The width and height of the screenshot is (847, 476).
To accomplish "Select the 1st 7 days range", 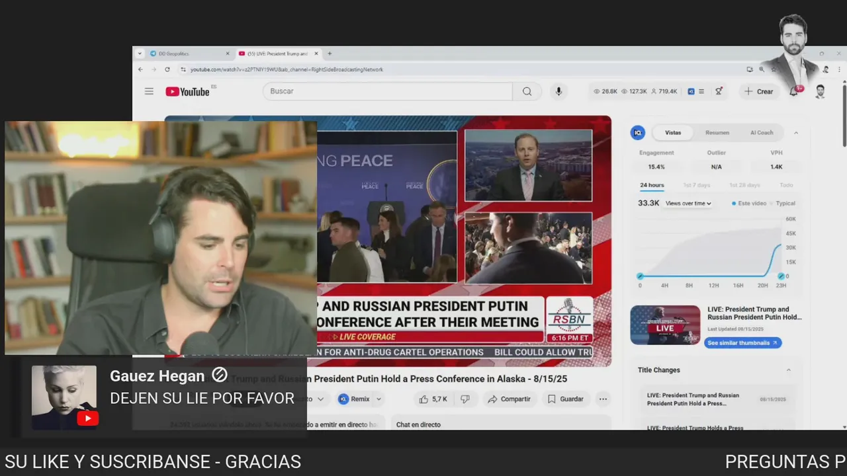I will tap(696, 185).
